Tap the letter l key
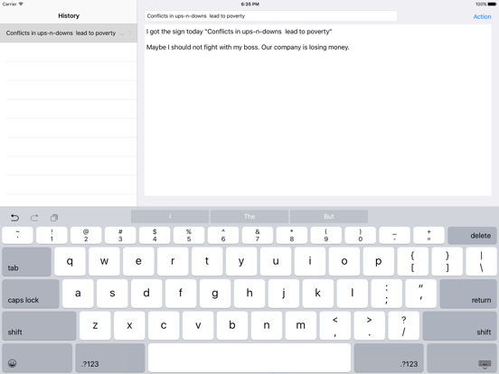499x374 pixels. pyautogui.click(x=353, y=294)
